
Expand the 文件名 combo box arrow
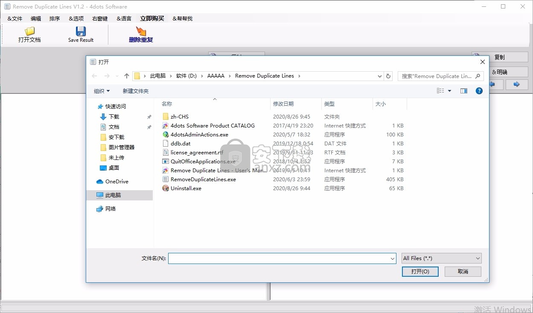(x=393, y=258)
